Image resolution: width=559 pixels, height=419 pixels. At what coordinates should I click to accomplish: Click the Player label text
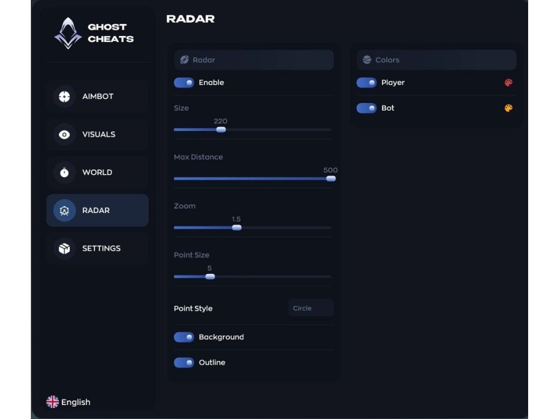point(393,83)
